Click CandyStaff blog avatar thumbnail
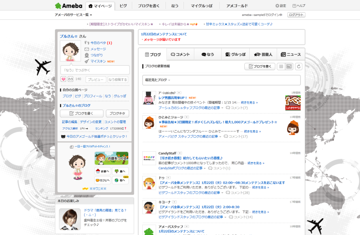 pos(149,158)
